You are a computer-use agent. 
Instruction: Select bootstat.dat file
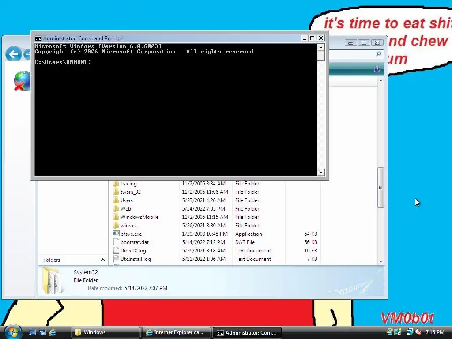pos(135,242)
